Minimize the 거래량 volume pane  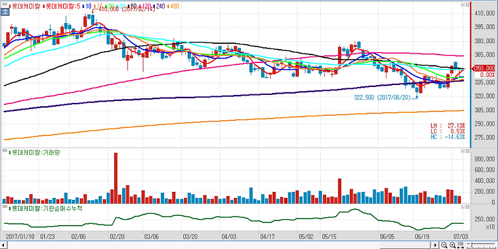click(463, 152)
